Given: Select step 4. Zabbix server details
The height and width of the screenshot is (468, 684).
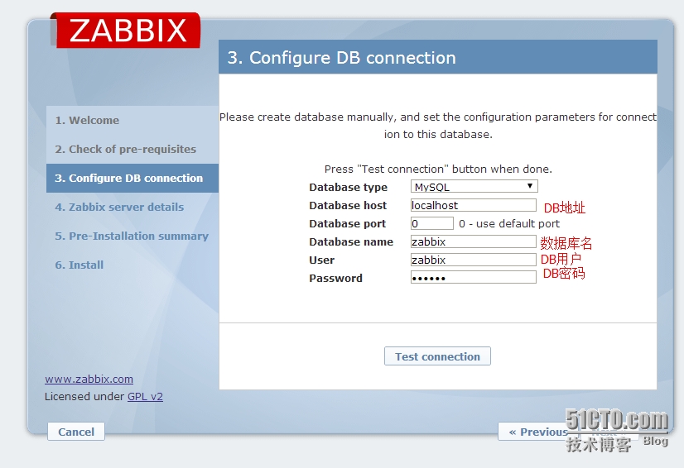Looking at the screenshot, I should pos(132,207).
